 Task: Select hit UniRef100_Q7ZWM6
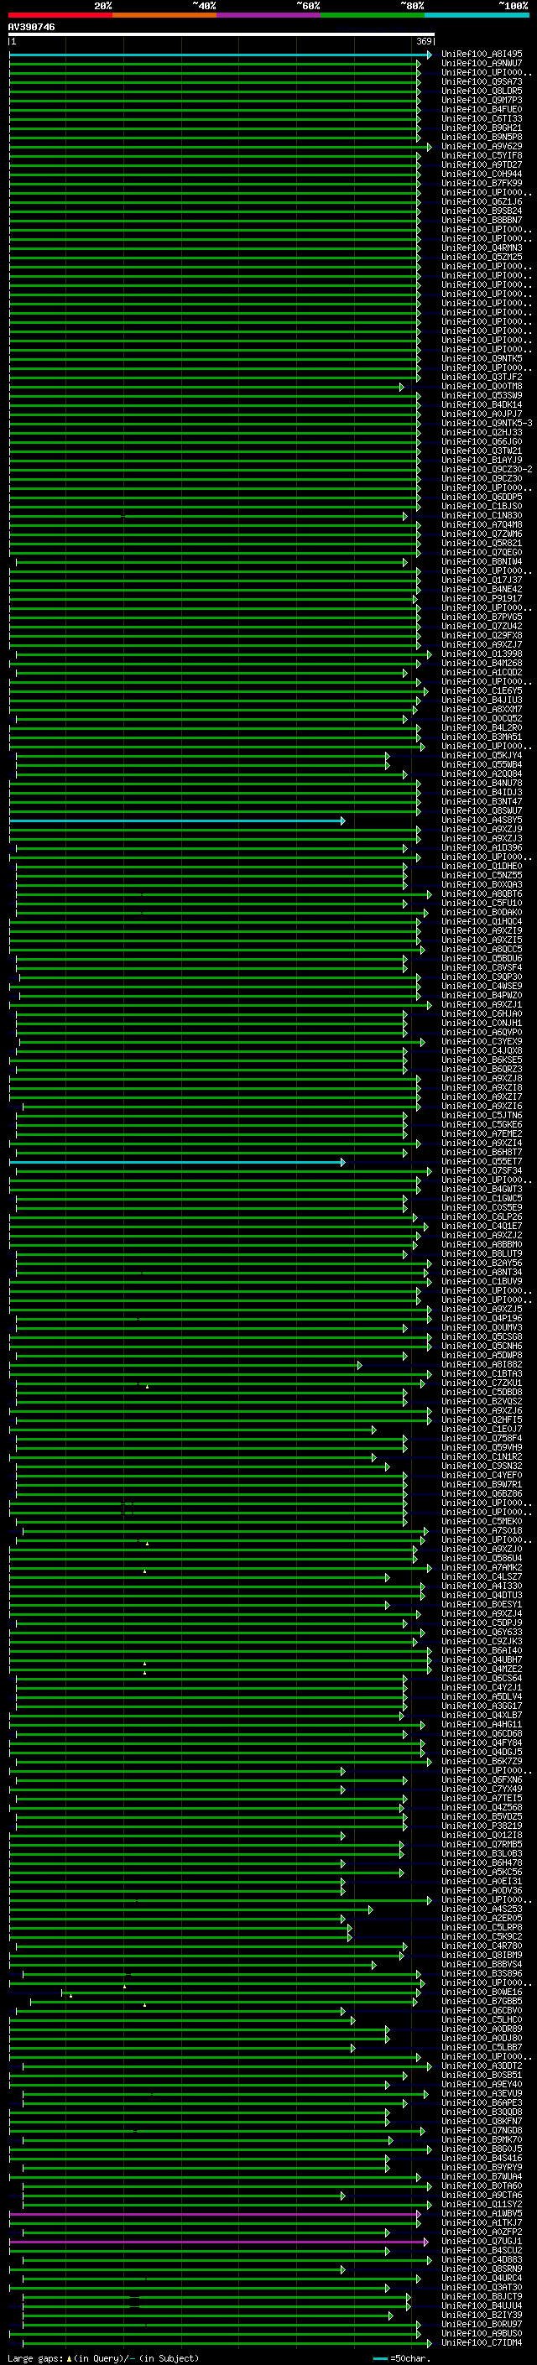point(482,534)
